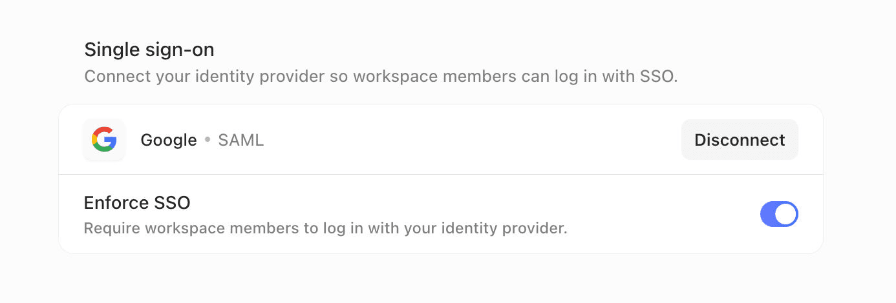
Task: Click the Require workspace members description line
Action: coord(326,228)
